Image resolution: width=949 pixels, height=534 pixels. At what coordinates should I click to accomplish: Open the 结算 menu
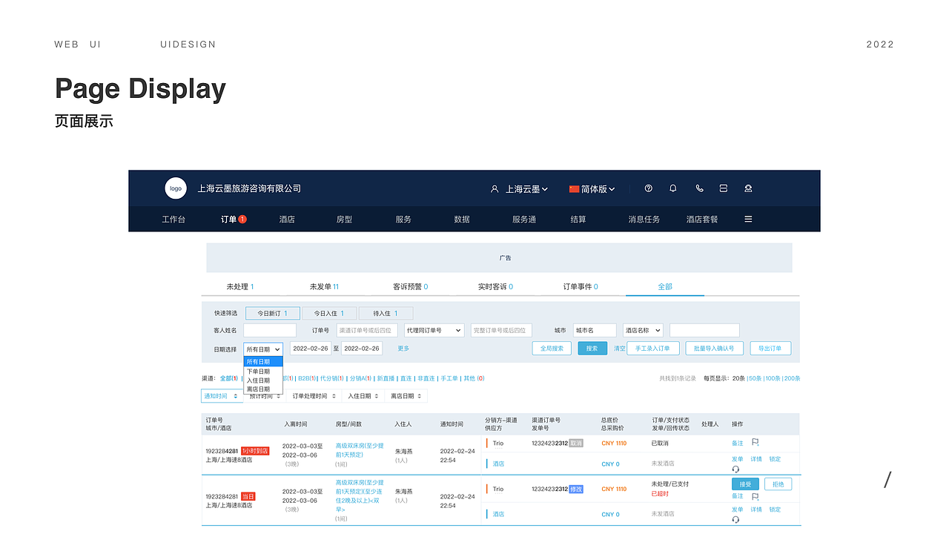click(x=578, y=220)
